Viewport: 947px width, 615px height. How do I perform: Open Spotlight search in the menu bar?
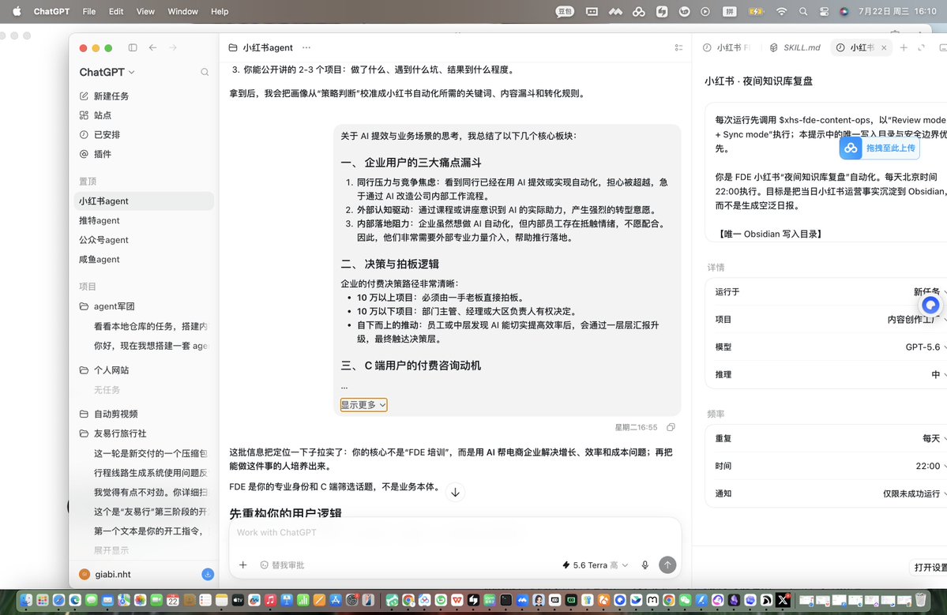802,12
